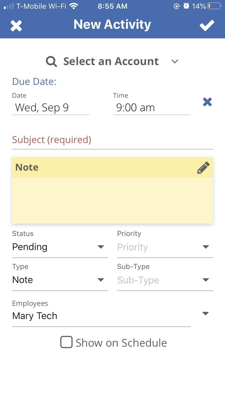The height and width of the screenshot is (400, 225).
Task: Open the Status dropdown showing Pending
Action: 60,247
